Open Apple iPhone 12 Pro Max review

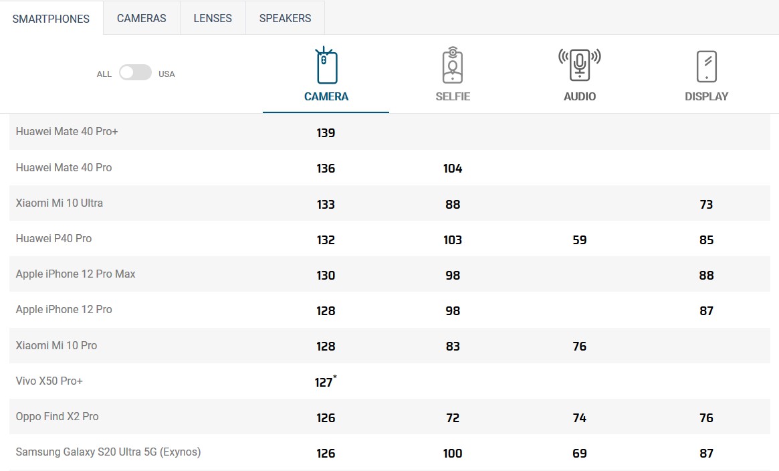click(x=76, y=274)
